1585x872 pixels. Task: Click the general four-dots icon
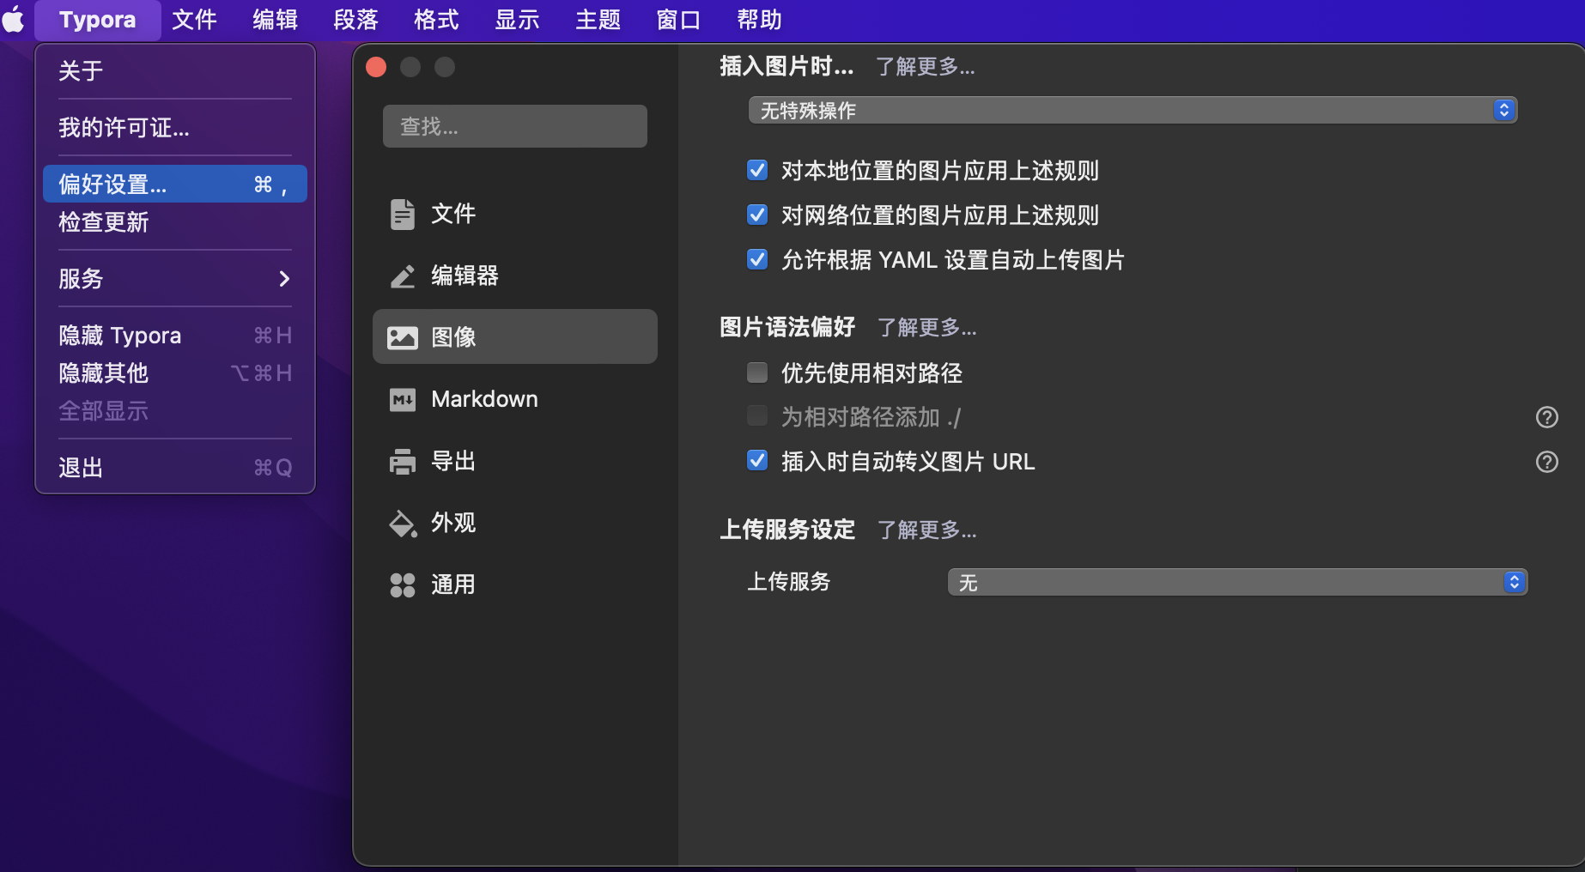click(x=402, y=584)
